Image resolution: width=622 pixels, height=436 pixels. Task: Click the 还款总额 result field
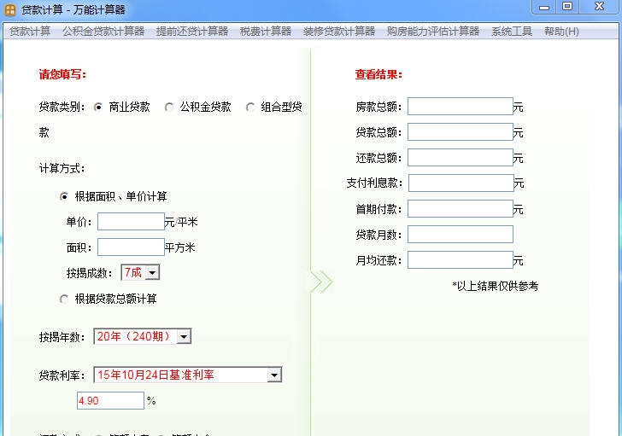(461, 157)
